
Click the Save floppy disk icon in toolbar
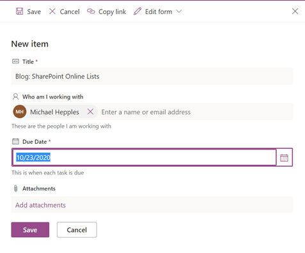point(19,11)
